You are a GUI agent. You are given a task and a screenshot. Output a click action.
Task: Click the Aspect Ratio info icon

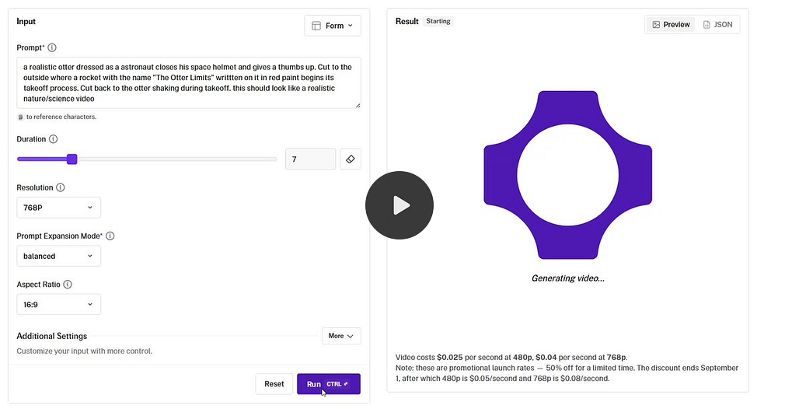68,284
